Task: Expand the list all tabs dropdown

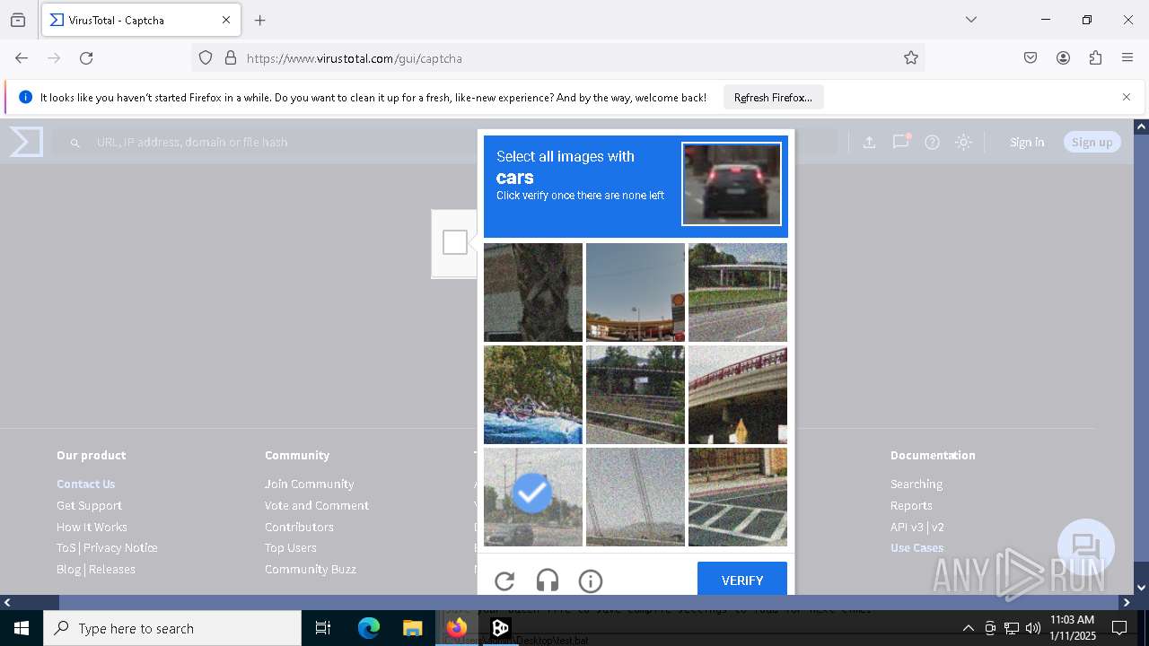Action: pyautogui.click(x=970, y=20)
